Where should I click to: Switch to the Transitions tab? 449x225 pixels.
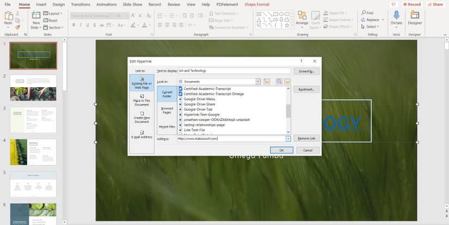click(x=81, y=4)
